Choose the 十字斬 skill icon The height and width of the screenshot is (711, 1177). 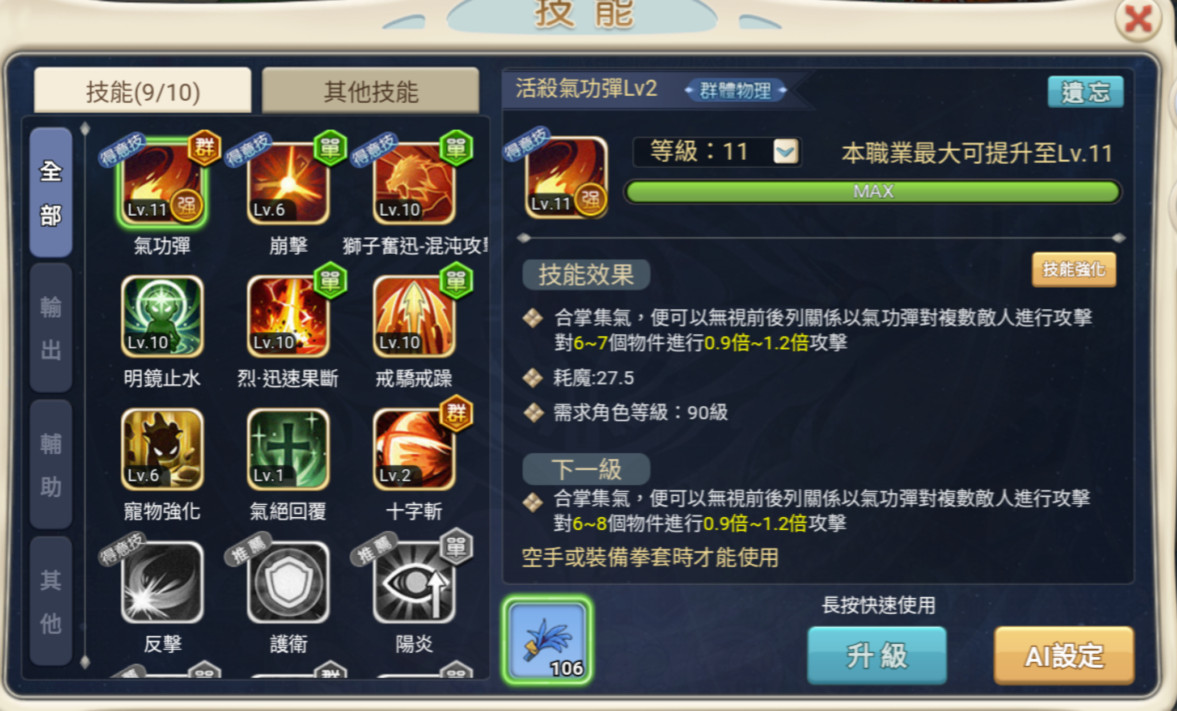pos(414,449)
